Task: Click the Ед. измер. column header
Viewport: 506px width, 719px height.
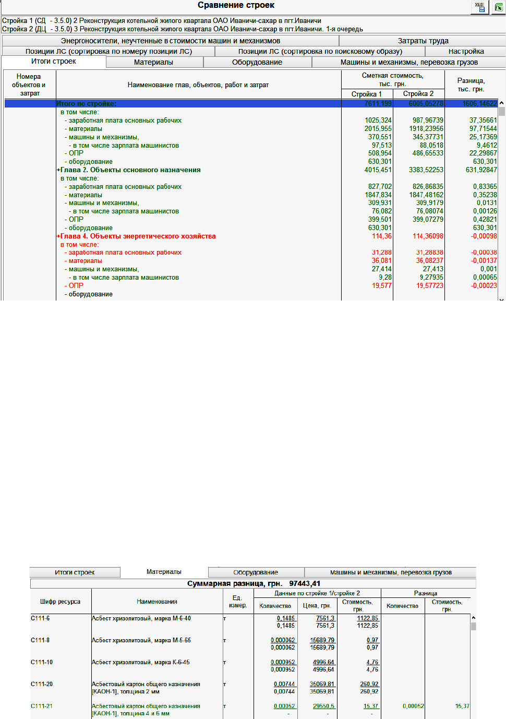Action: tap(238, 602)
